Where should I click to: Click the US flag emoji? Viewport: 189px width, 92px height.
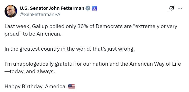[x=72, y=86]
